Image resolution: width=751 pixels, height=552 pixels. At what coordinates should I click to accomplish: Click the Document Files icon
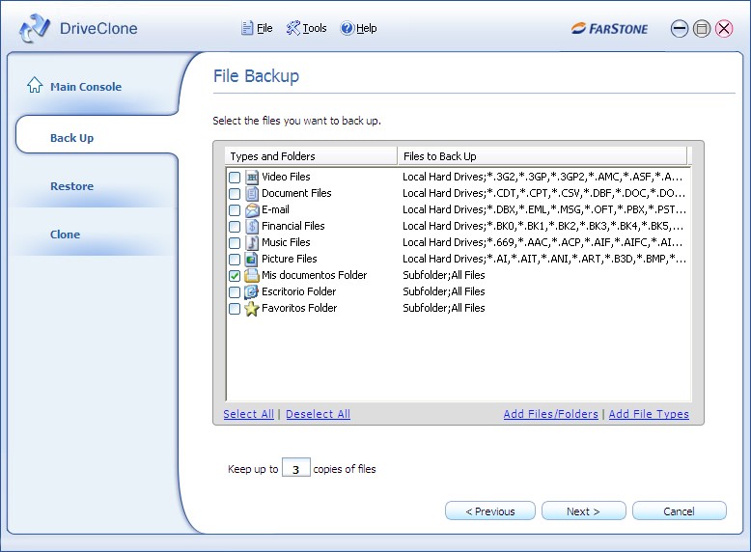pyautogui.click(x=252, y=194)
